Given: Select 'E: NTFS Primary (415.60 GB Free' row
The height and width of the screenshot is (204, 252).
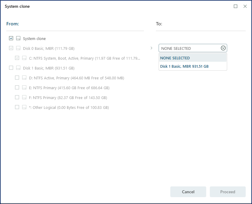Looking at the screenshot, I should [x=69, y=88].
